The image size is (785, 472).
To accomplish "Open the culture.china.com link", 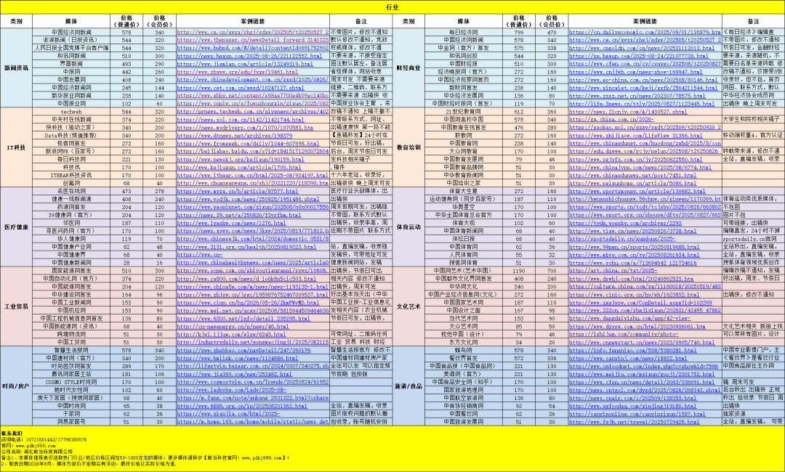I will click(x=645, y=287).
